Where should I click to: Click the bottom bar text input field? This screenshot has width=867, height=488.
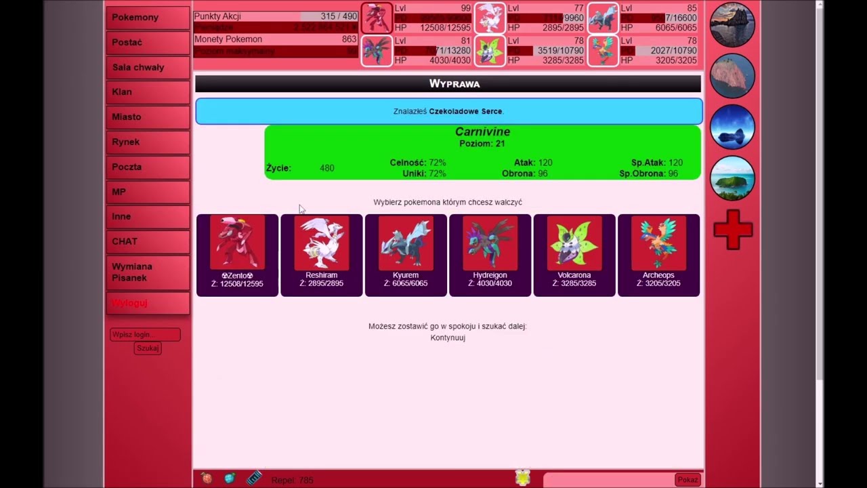pyautogui.click(x=609, y=480)
